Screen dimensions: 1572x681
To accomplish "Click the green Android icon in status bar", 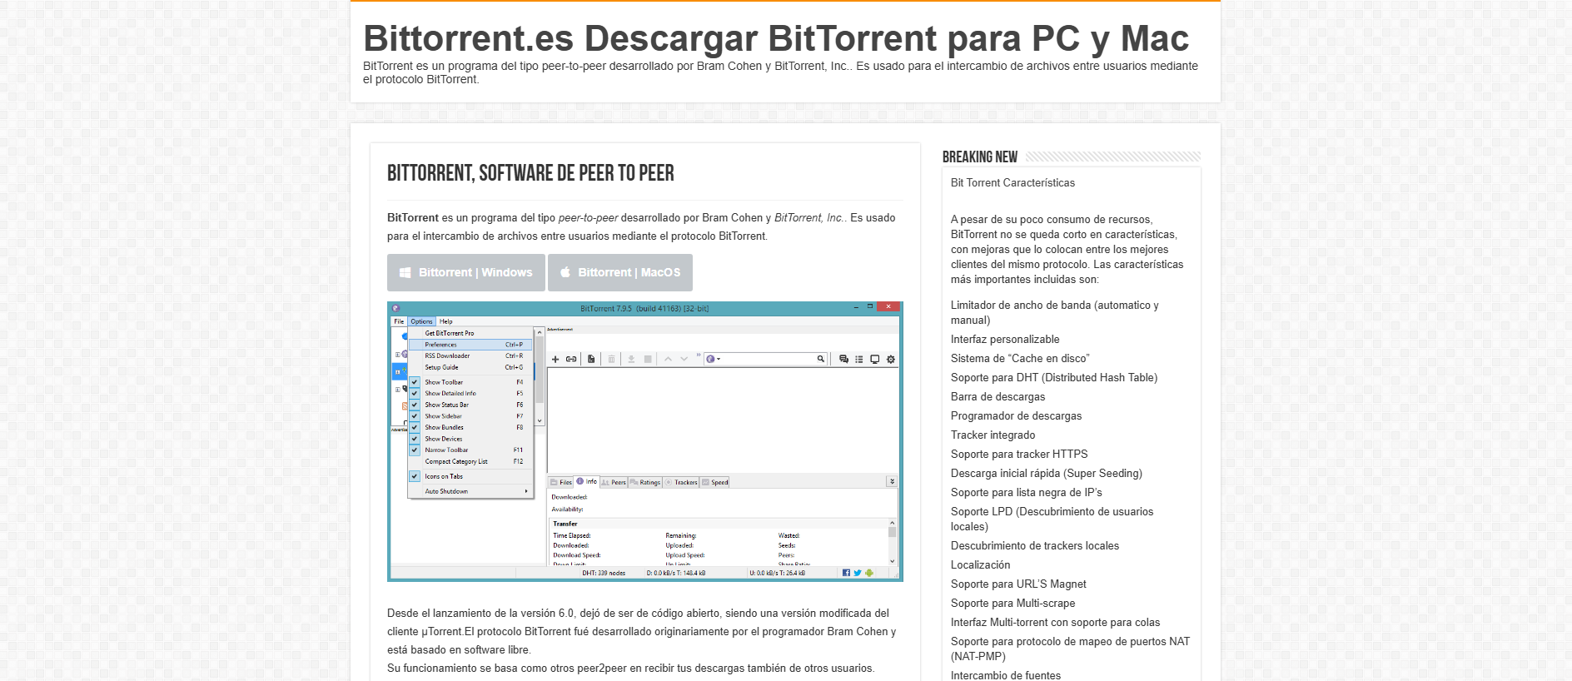I will (869, 573).
